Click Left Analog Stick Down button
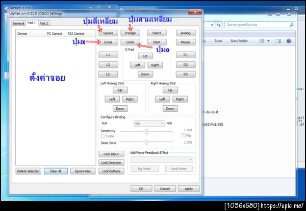Image resolution: width=306 pixels, height=211 pixels. pyautogui.click(x=120, y=109)
